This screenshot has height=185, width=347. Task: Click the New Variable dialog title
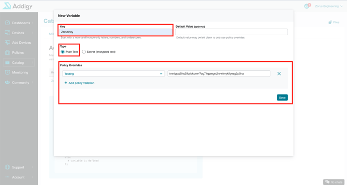pyautogui.click(x=69, y=16)
